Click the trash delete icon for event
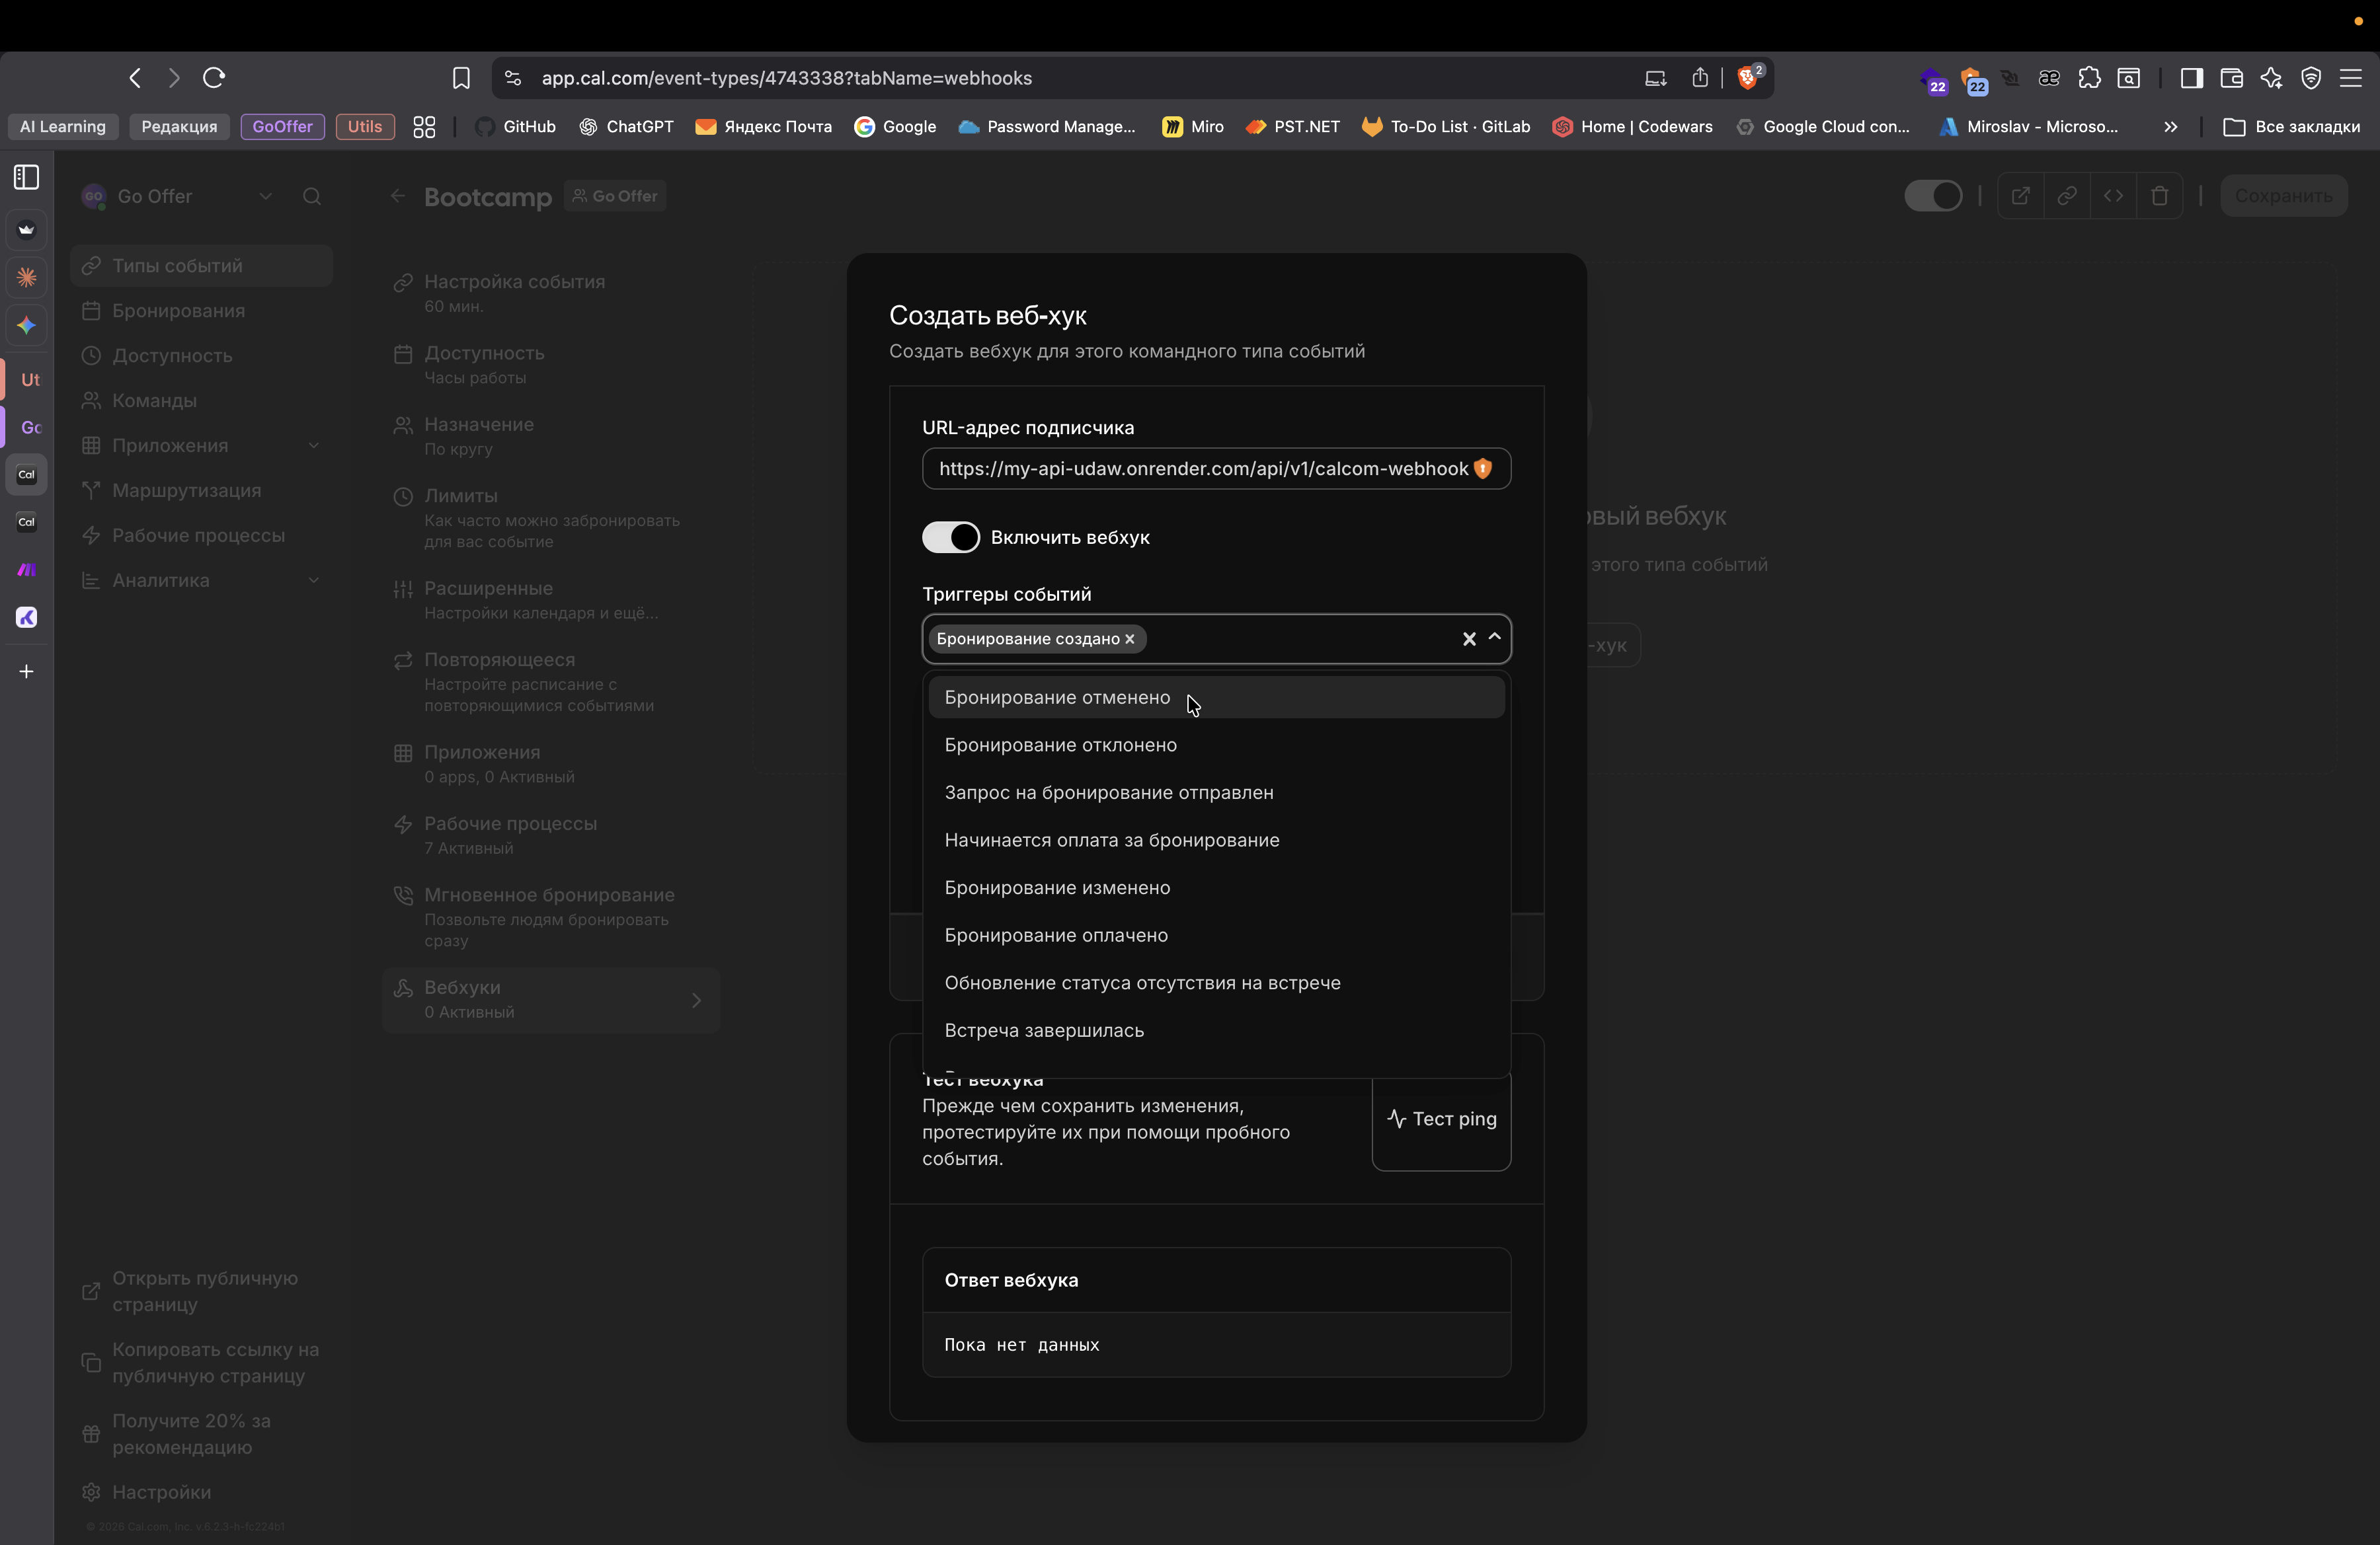Screen dimensions: 2380x1545 point(2159,196)
